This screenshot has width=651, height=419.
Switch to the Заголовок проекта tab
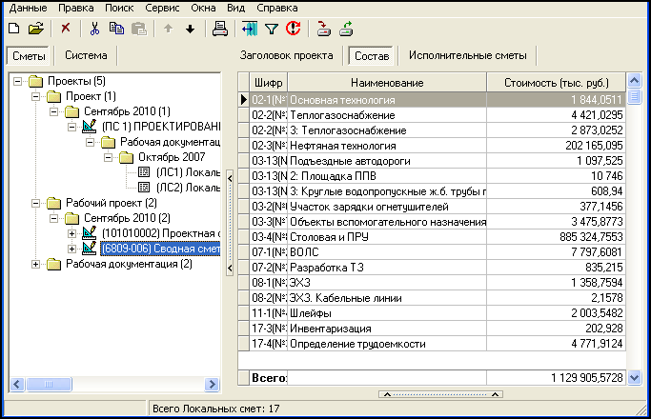click(286, 56)
